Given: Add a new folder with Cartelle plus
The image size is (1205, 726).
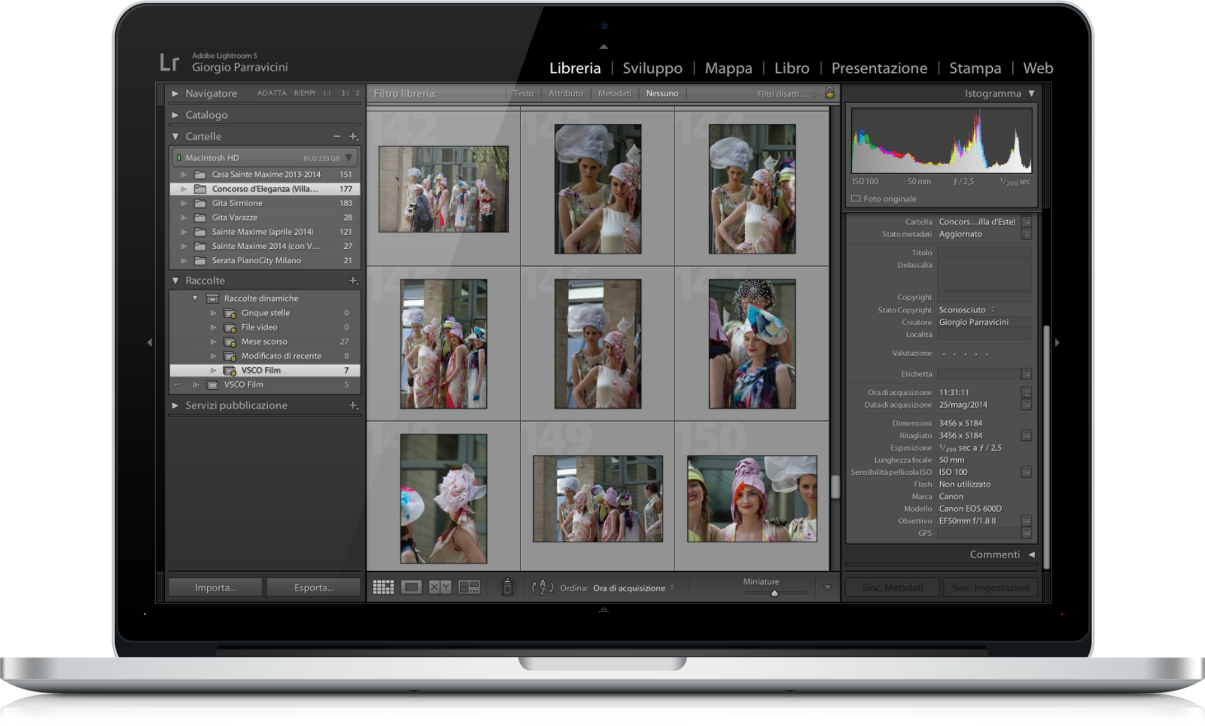Looking at the screenshot, I should pyautogui.click(x=353, y=136).
